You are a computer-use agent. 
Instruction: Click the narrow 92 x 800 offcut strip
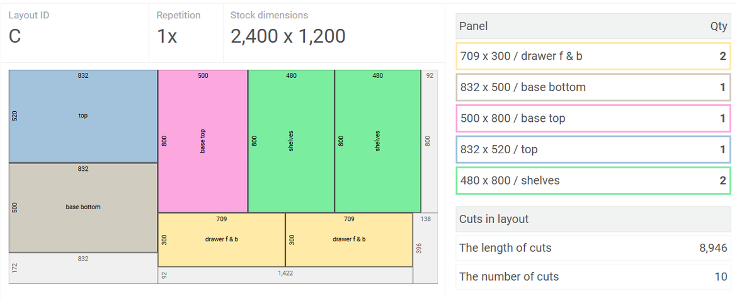click(429, 141)
